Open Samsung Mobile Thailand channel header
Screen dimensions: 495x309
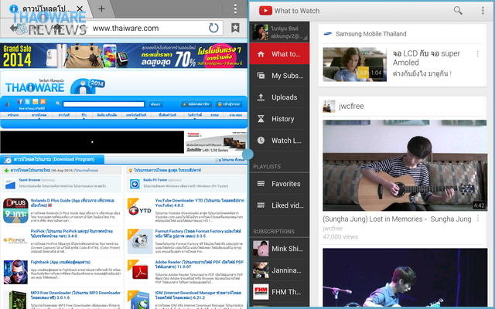click(402, 34)
